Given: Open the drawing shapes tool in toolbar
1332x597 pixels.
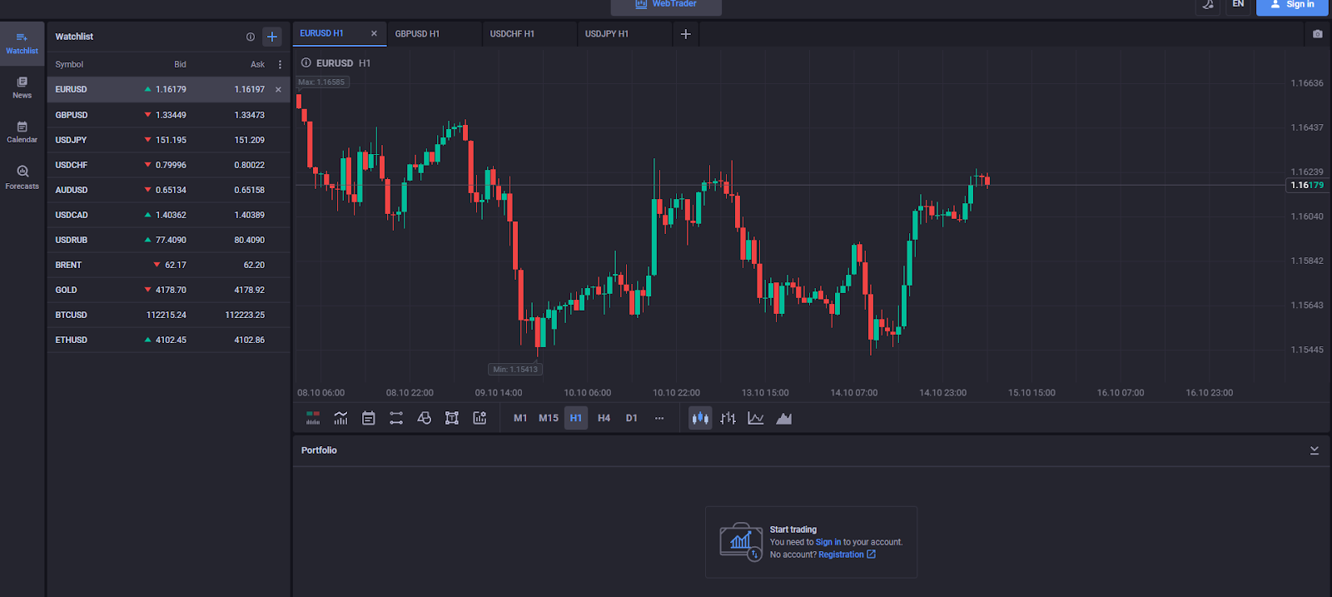Looking at the screenshot, I should pyautogui.click(x=424, y=418).
